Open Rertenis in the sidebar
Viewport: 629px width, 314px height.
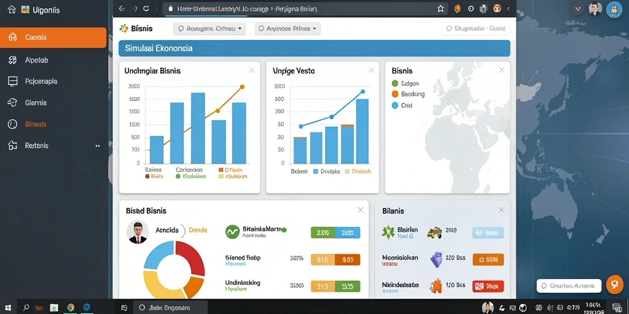coord(36,145)
